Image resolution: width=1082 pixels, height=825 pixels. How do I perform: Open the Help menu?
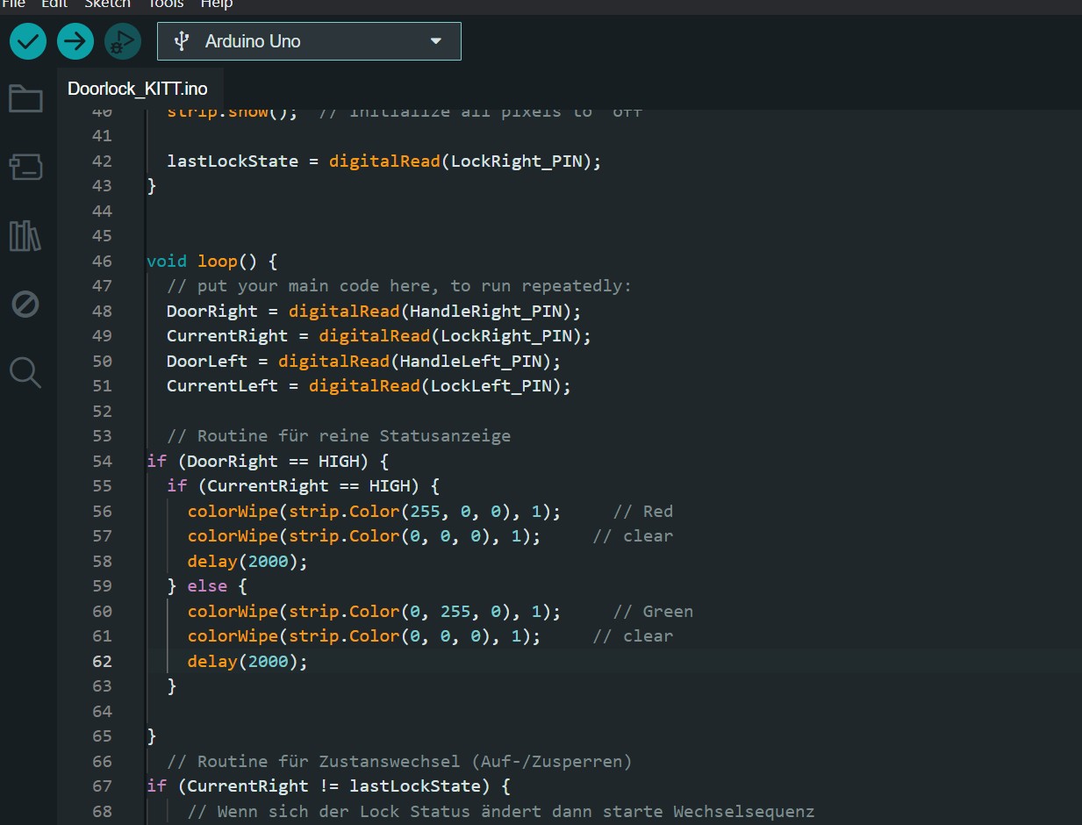[x=217, y=4]
